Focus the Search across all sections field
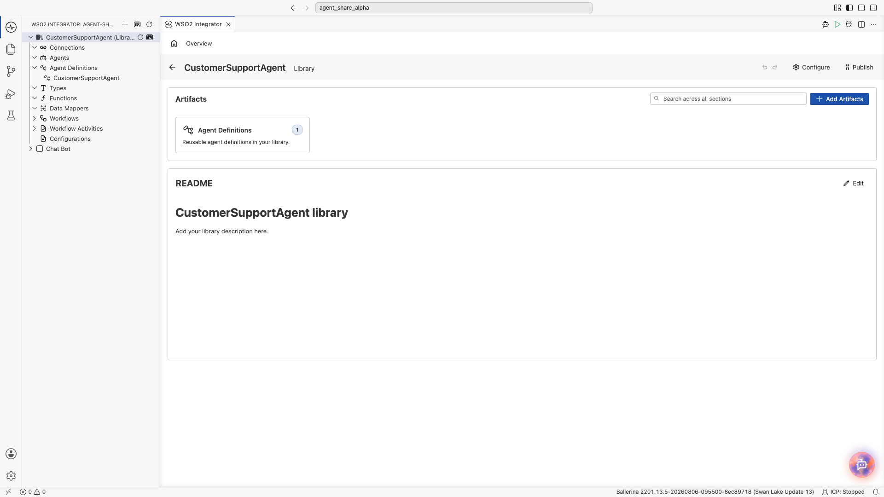884x497 pixels. pyautogui.click(x=728, y=99)
